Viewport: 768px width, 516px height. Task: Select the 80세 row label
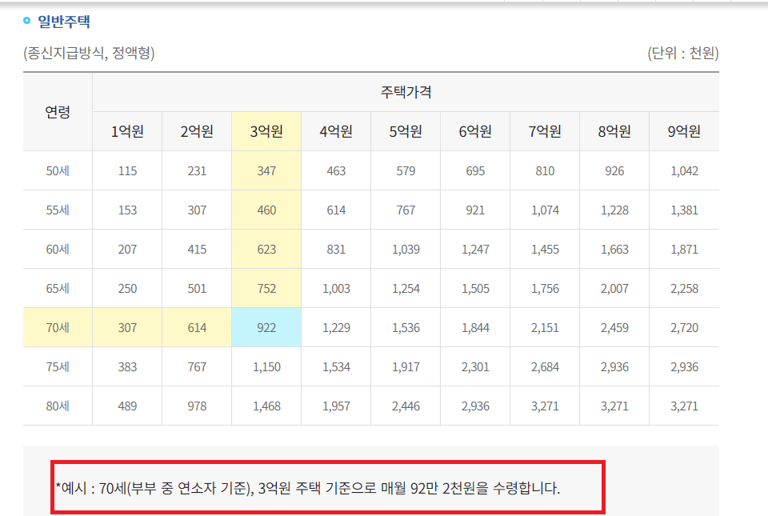[58, 406]
